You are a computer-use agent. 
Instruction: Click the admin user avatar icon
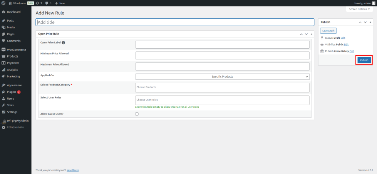point(374,3)
